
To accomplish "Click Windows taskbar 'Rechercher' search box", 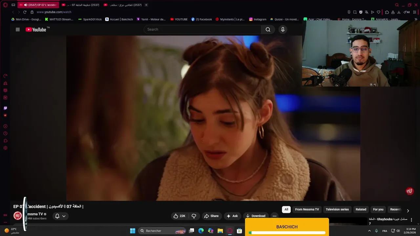I will point(163,231).
